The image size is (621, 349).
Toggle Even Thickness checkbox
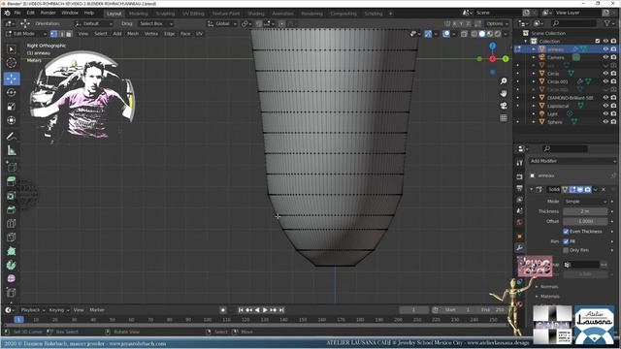point(566,232)
